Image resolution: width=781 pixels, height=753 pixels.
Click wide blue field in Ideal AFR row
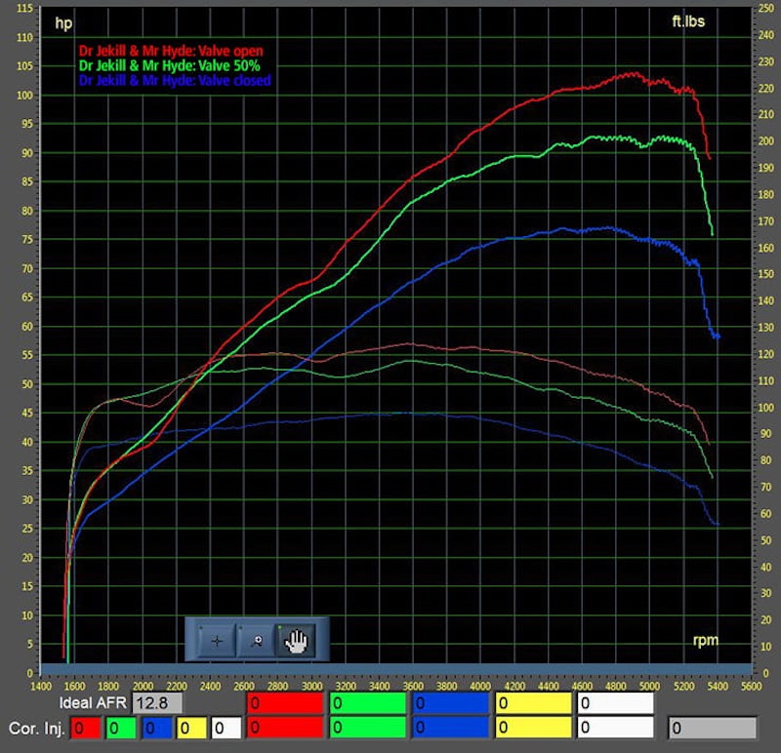pyautogui.click(x=450, y=702)
